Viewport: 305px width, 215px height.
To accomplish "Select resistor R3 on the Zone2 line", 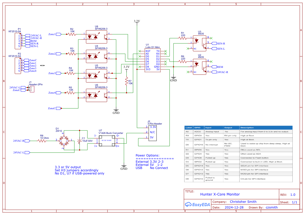I will point(72,54).
